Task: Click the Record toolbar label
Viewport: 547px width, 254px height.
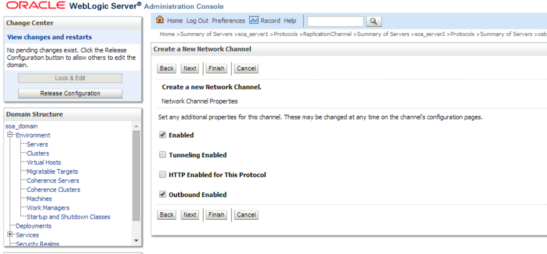Action: [270, 21]
